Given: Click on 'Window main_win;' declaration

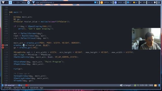Looking at the screenshot, I should [x=23, y=17].
